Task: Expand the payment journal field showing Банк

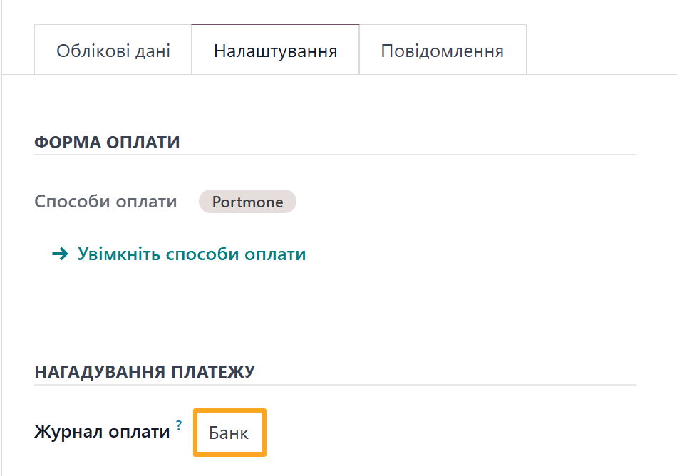Action: coord(229,431)
